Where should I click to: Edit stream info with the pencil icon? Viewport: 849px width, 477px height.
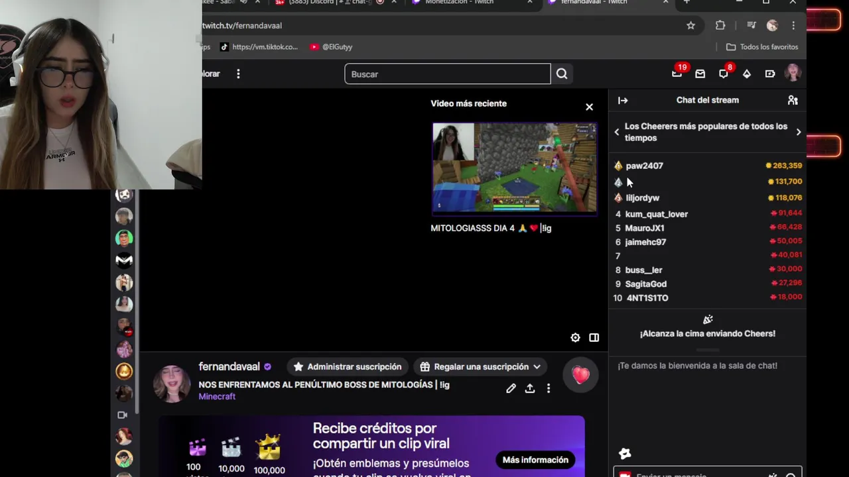(x=511, y=388)
